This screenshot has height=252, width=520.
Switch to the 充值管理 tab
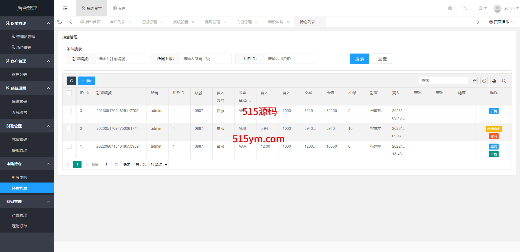244,22
